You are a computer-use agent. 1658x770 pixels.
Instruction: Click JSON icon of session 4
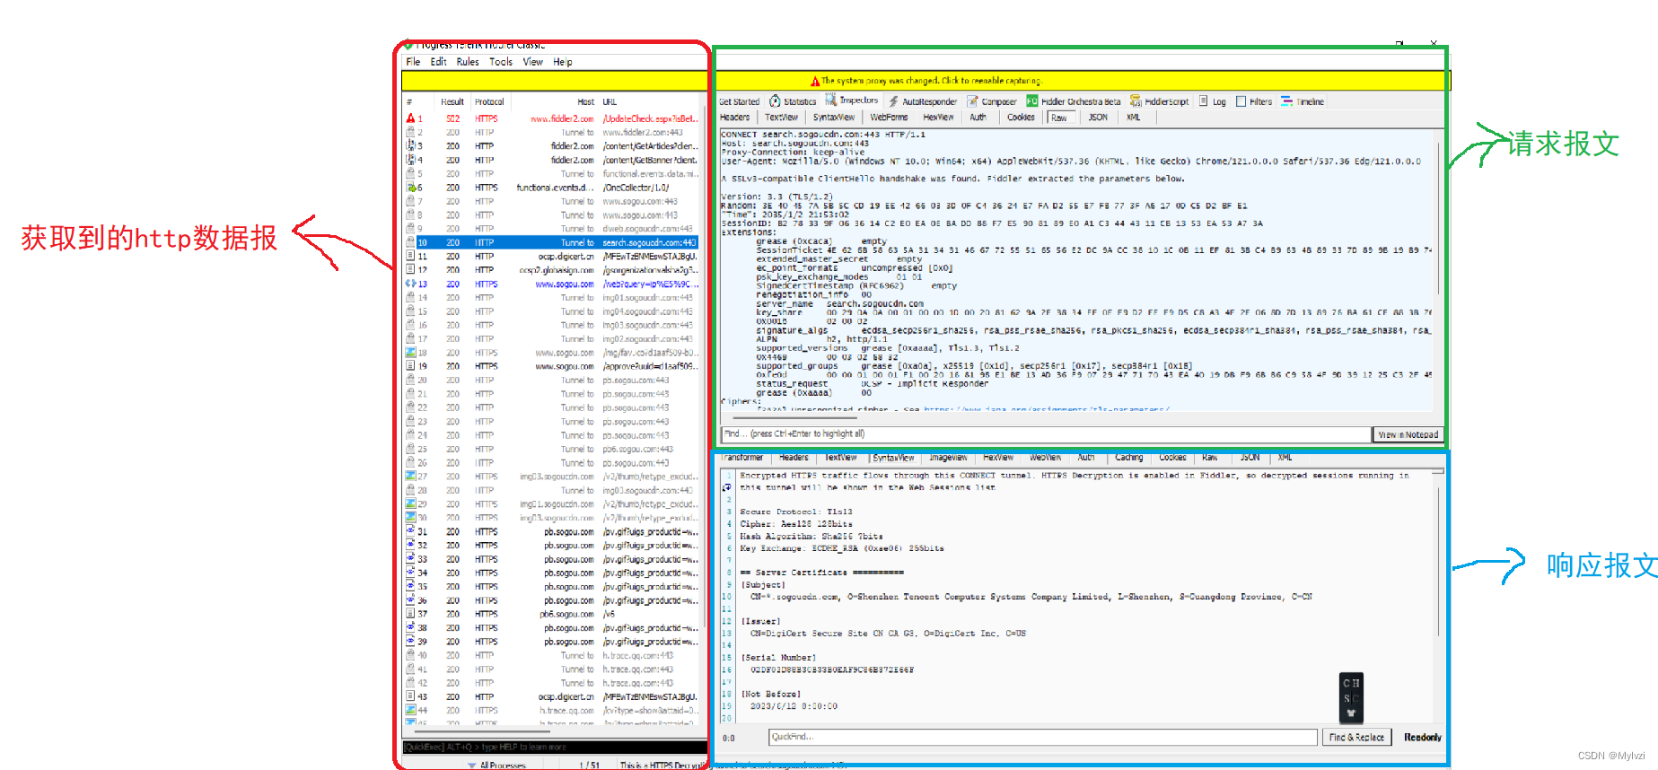[411, 160]
